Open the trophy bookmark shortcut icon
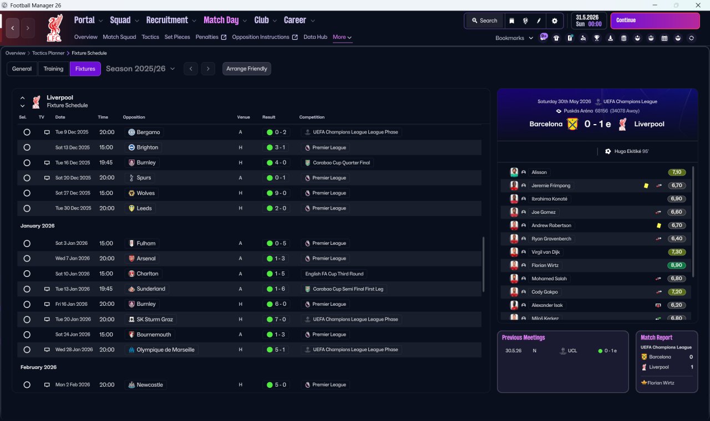The image size is (710, 421). (x=597, y=38)
